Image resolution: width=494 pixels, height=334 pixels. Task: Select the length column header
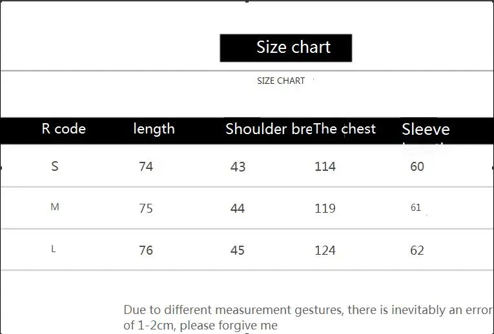[154, 129]
